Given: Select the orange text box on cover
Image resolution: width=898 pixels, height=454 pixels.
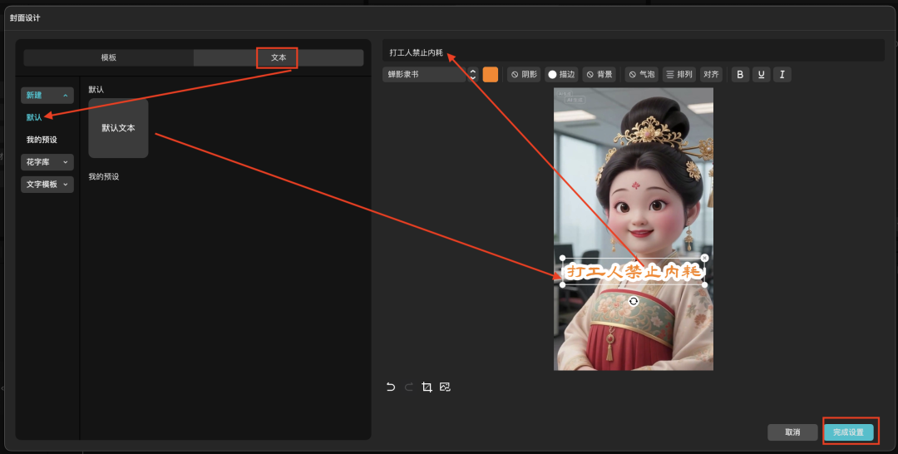Looking at the screenshot, I should click(634, 271).
